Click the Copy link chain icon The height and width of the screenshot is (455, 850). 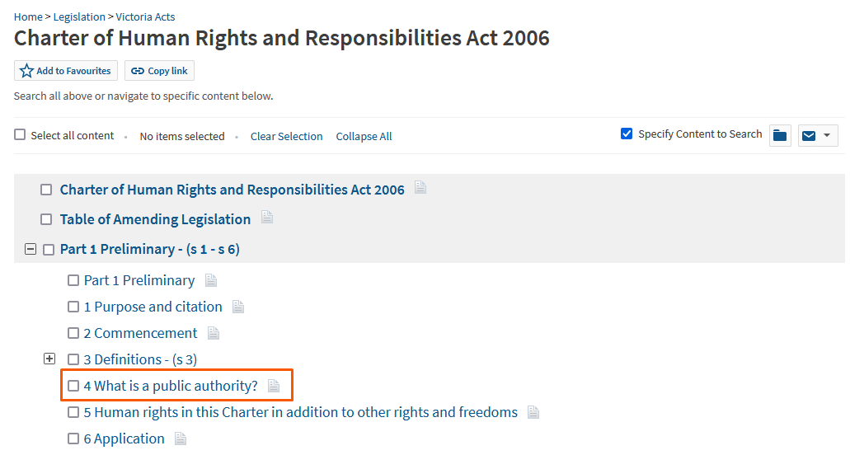click(138, 71)
